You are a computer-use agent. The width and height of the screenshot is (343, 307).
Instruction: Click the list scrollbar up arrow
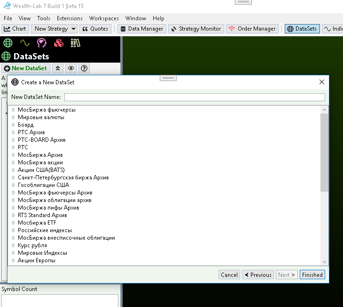click(x=324, y=110)
